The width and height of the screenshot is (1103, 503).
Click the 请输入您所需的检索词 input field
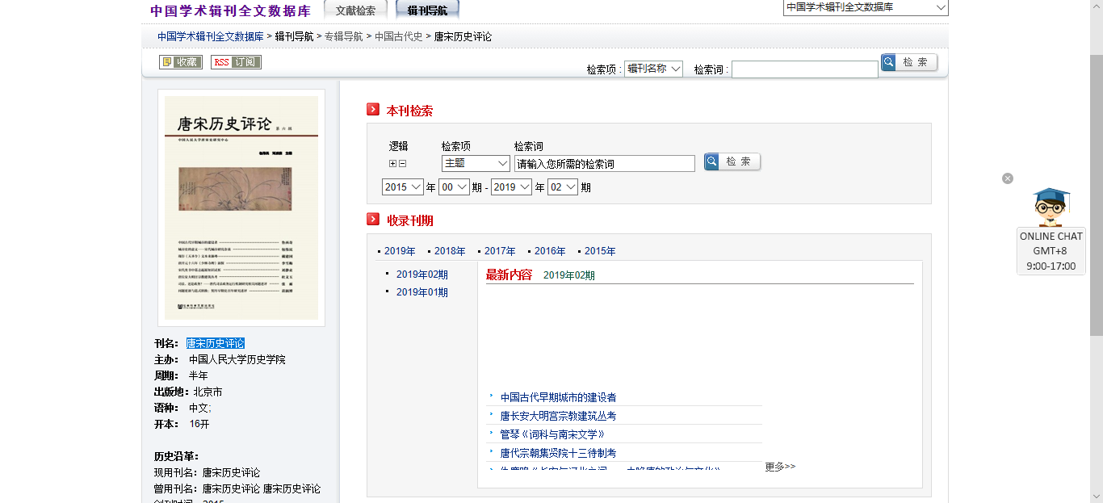coord(604,164)
